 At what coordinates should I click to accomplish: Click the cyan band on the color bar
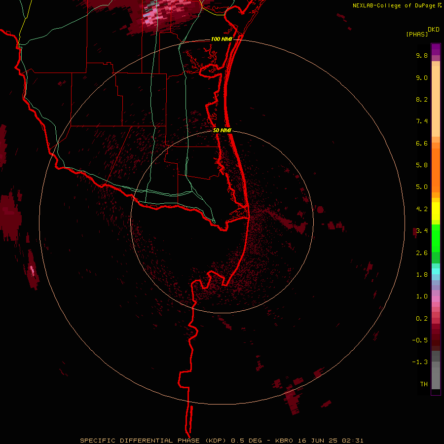[x=436, y=271]
